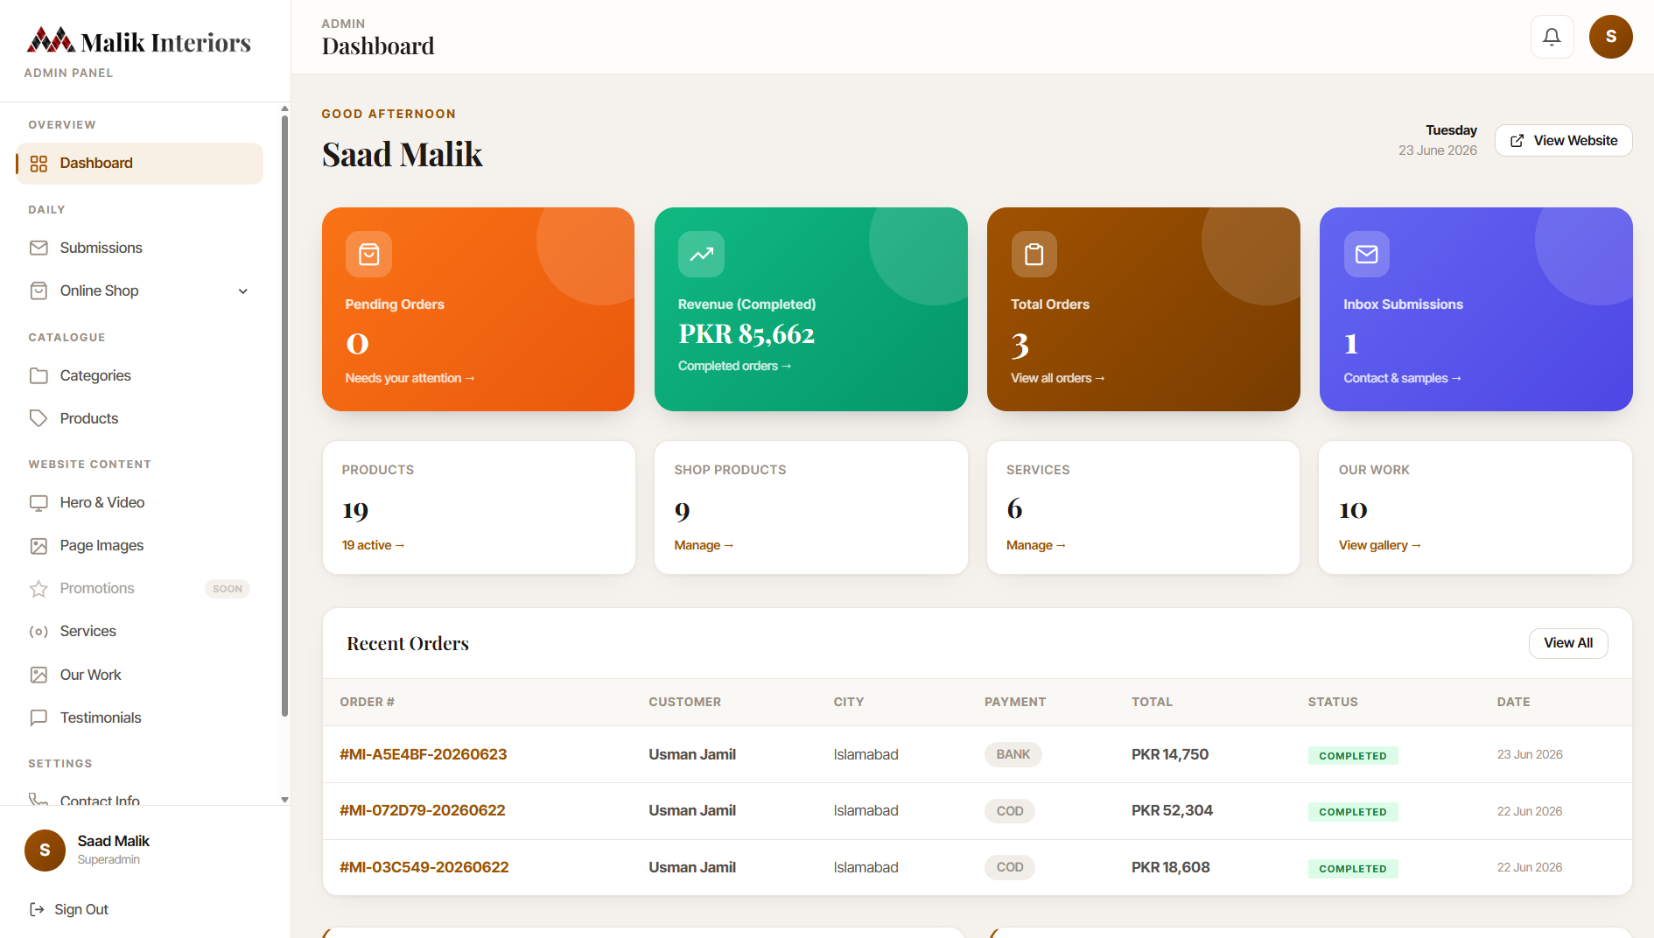Screen dimensions: 1654x938
Task: Follow the View all orders link
Action: click(1057, 378)
